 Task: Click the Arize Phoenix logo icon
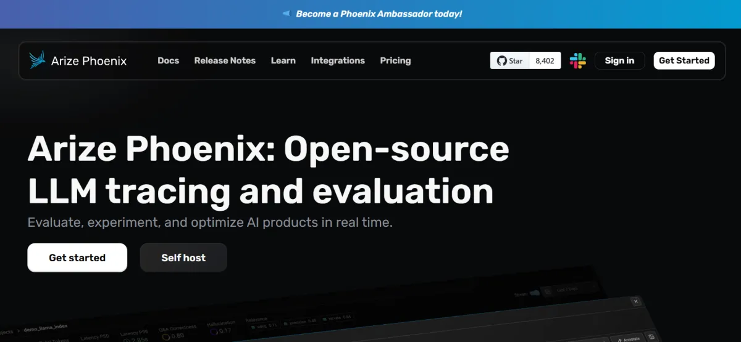coord(38,60)
